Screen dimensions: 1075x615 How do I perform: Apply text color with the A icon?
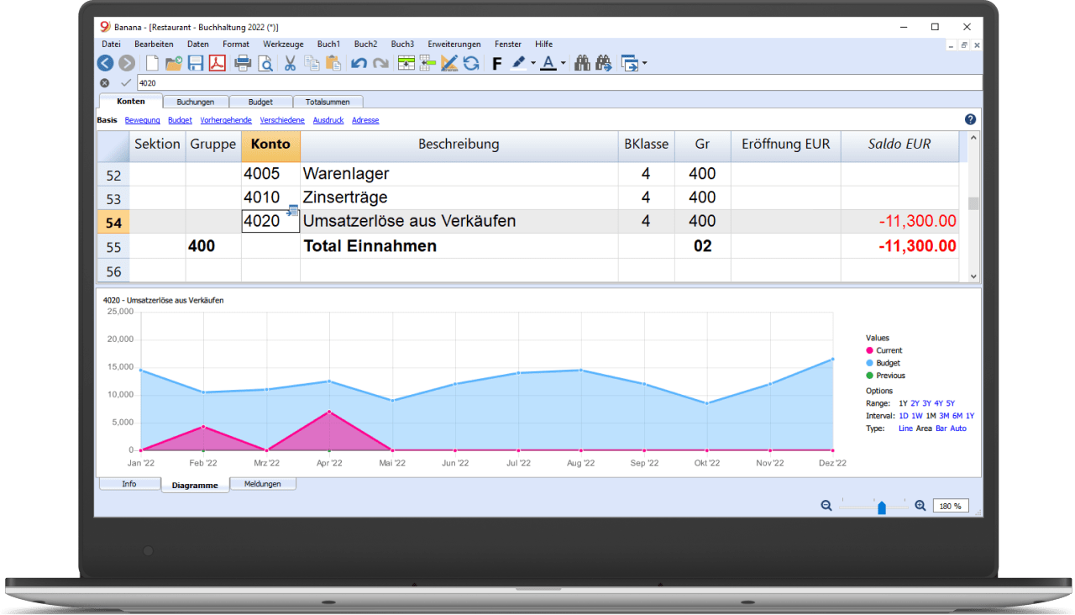click(548, 63)
